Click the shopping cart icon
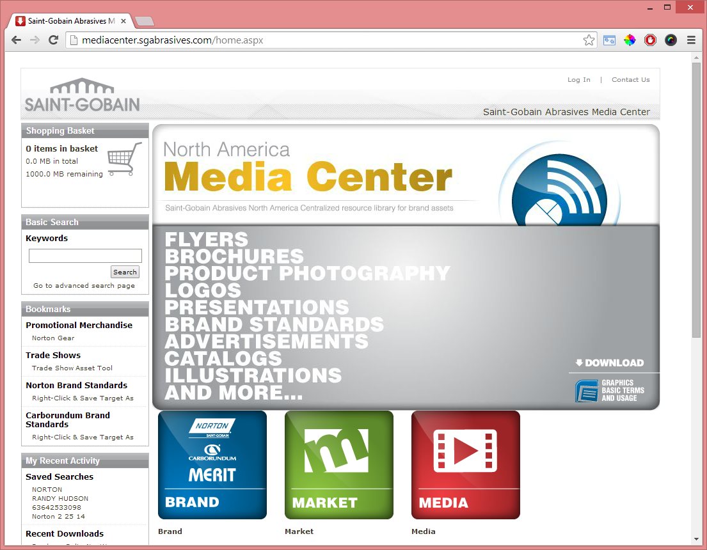Viewport: 707px width, 550px height. [125, 159]
